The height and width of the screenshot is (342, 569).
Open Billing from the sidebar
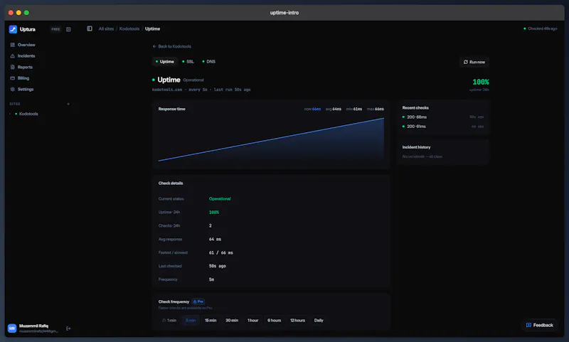(x=23, y=78)
